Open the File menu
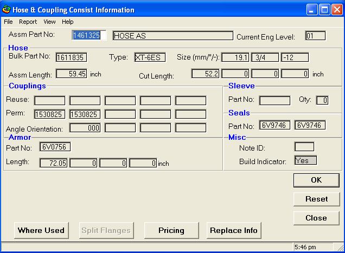 (8, 22)
